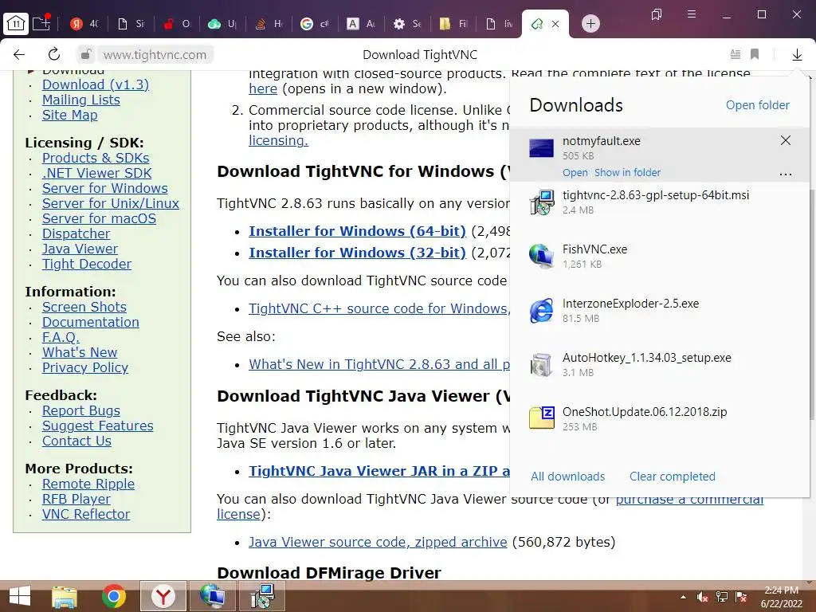
Task: Switch to the Settings gear tab
Action: pyautogui.click(x=409, y=23)
